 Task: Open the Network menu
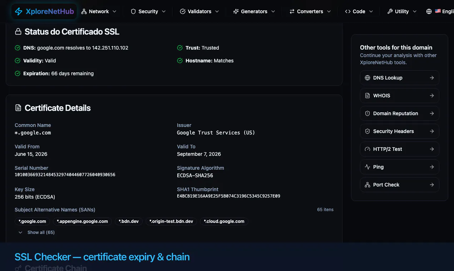[x=99, y=11]
